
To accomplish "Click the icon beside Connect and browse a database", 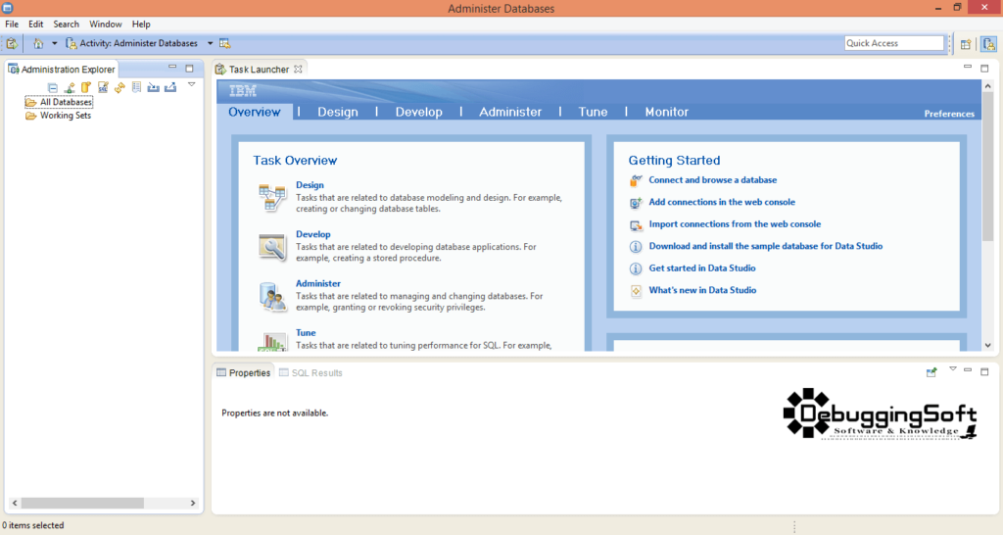I will 635,181.
